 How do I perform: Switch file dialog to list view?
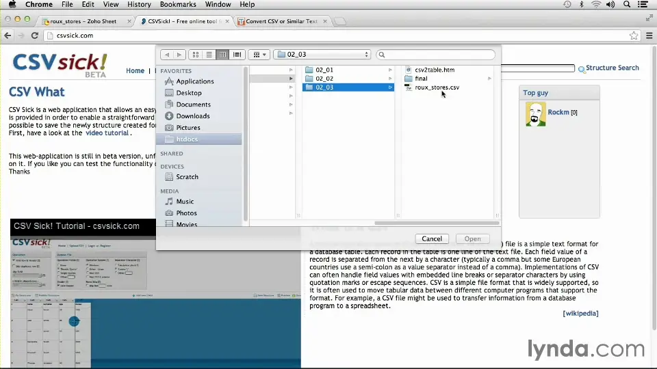(209, 55)
